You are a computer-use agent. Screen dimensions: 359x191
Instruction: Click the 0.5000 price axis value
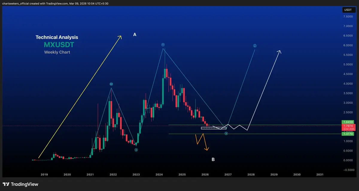348,151
